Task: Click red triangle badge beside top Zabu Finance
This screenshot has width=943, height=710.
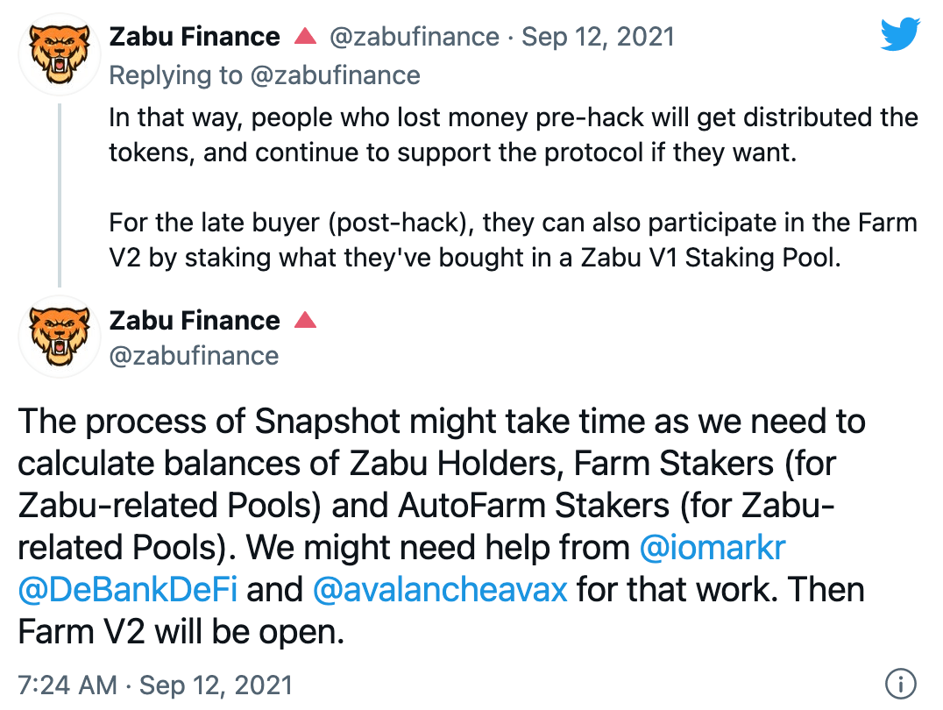Action: pyautogui.click(x=305, y=37)
